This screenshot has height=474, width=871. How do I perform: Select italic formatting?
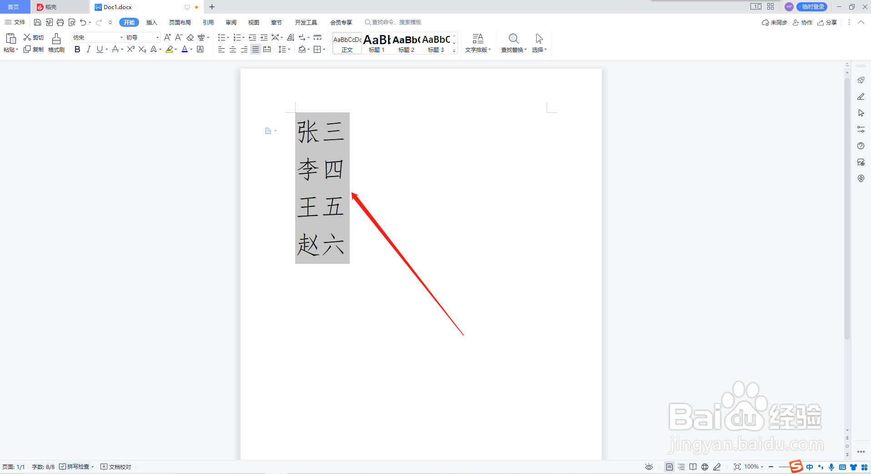point(89,49)
